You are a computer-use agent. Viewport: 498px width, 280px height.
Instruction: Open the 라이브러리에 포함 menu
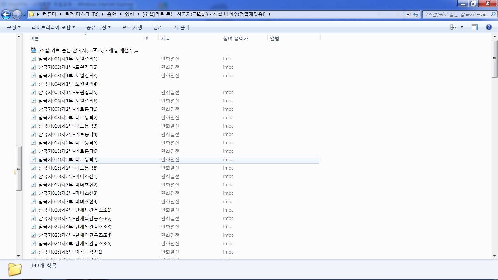click(x=53, y=27)
